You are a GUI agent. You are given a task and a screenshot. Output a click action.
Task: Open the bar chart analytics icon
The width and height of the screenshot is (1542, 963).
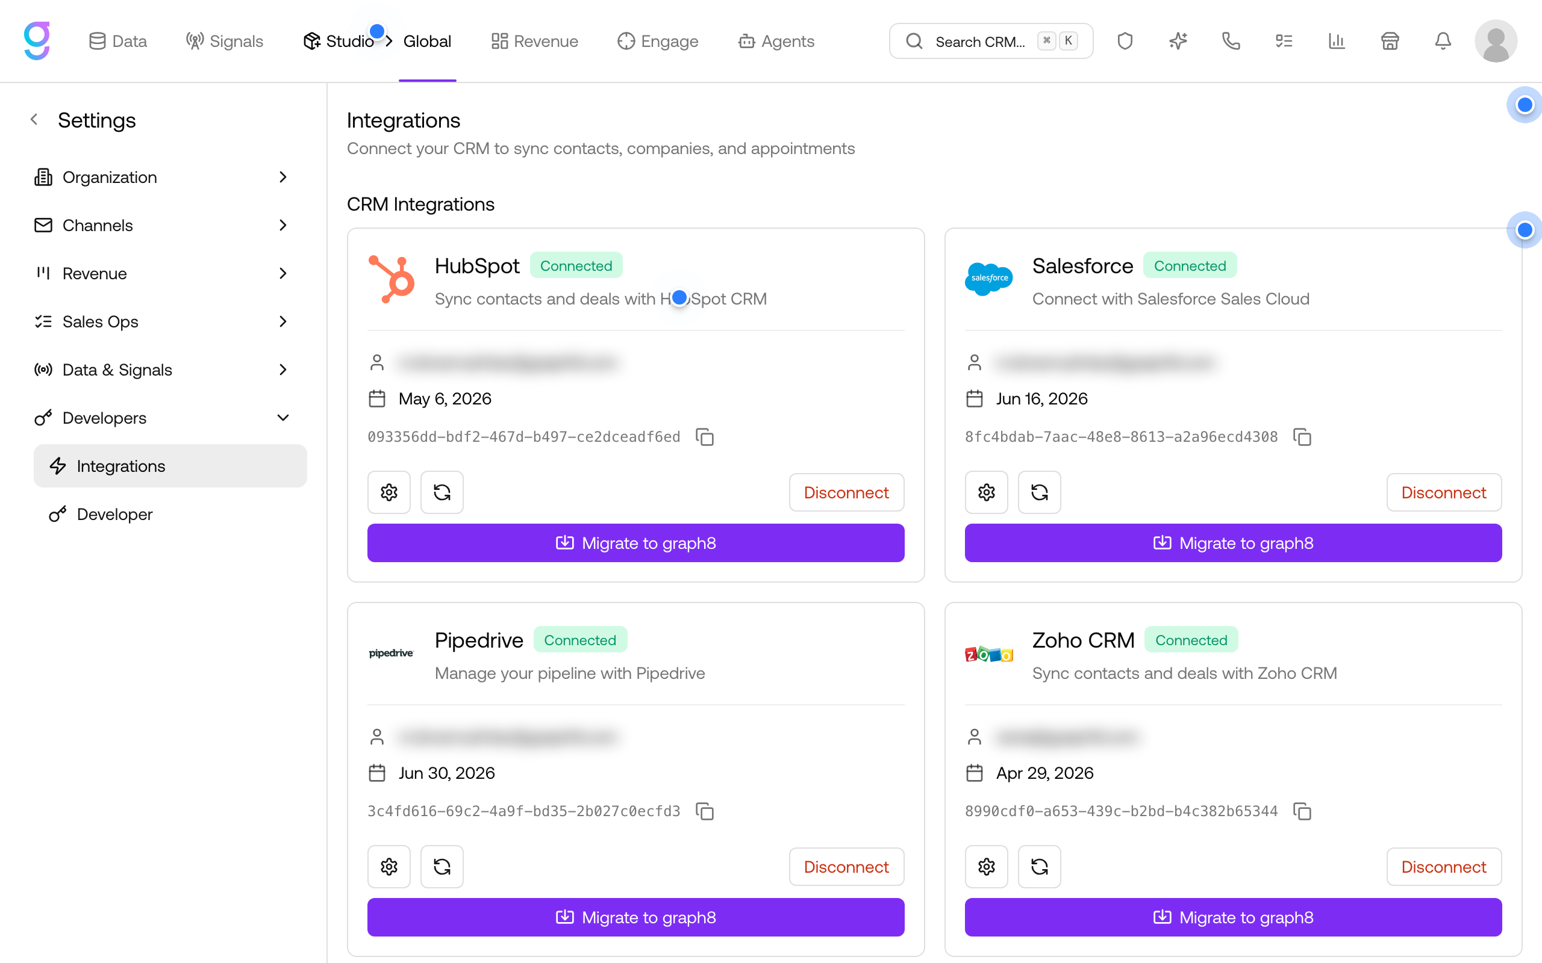click(x=1336, y=42)
